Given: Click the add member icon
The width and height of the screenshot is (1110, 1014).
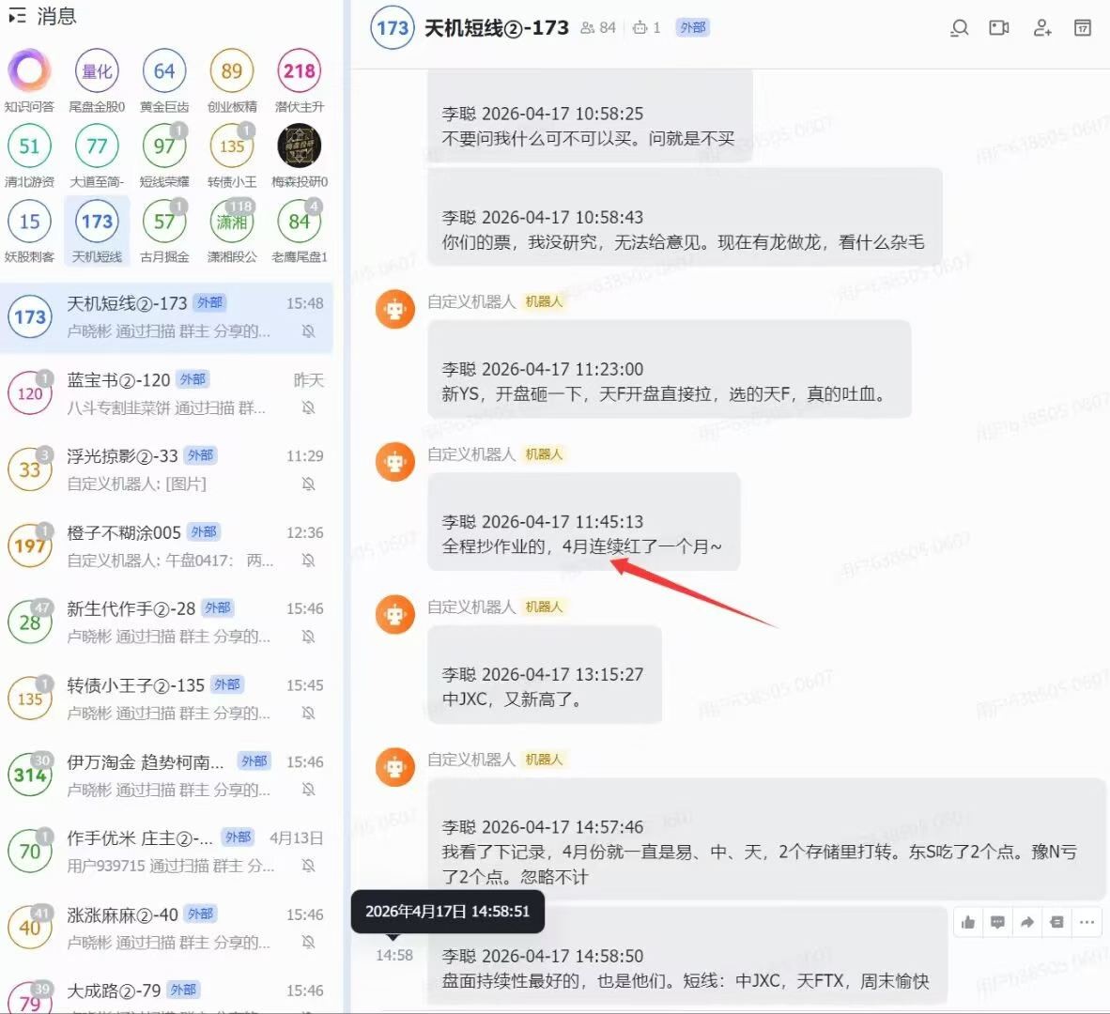Looking at the screenshot, I should click(1041, 28).
